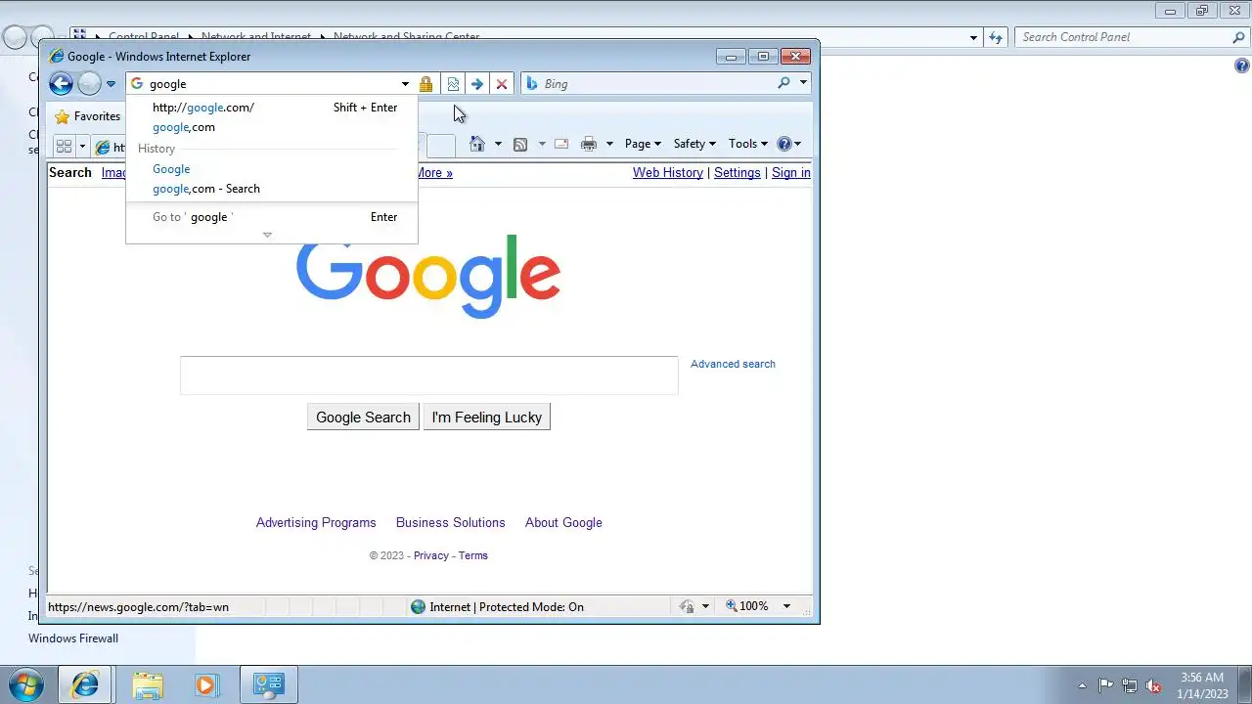Expand autocomplete list with bottom chevron

[267, 235]
